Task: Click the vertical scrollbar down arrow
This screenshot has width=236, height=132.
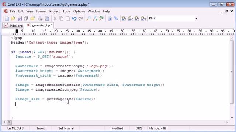Action: 232,118
